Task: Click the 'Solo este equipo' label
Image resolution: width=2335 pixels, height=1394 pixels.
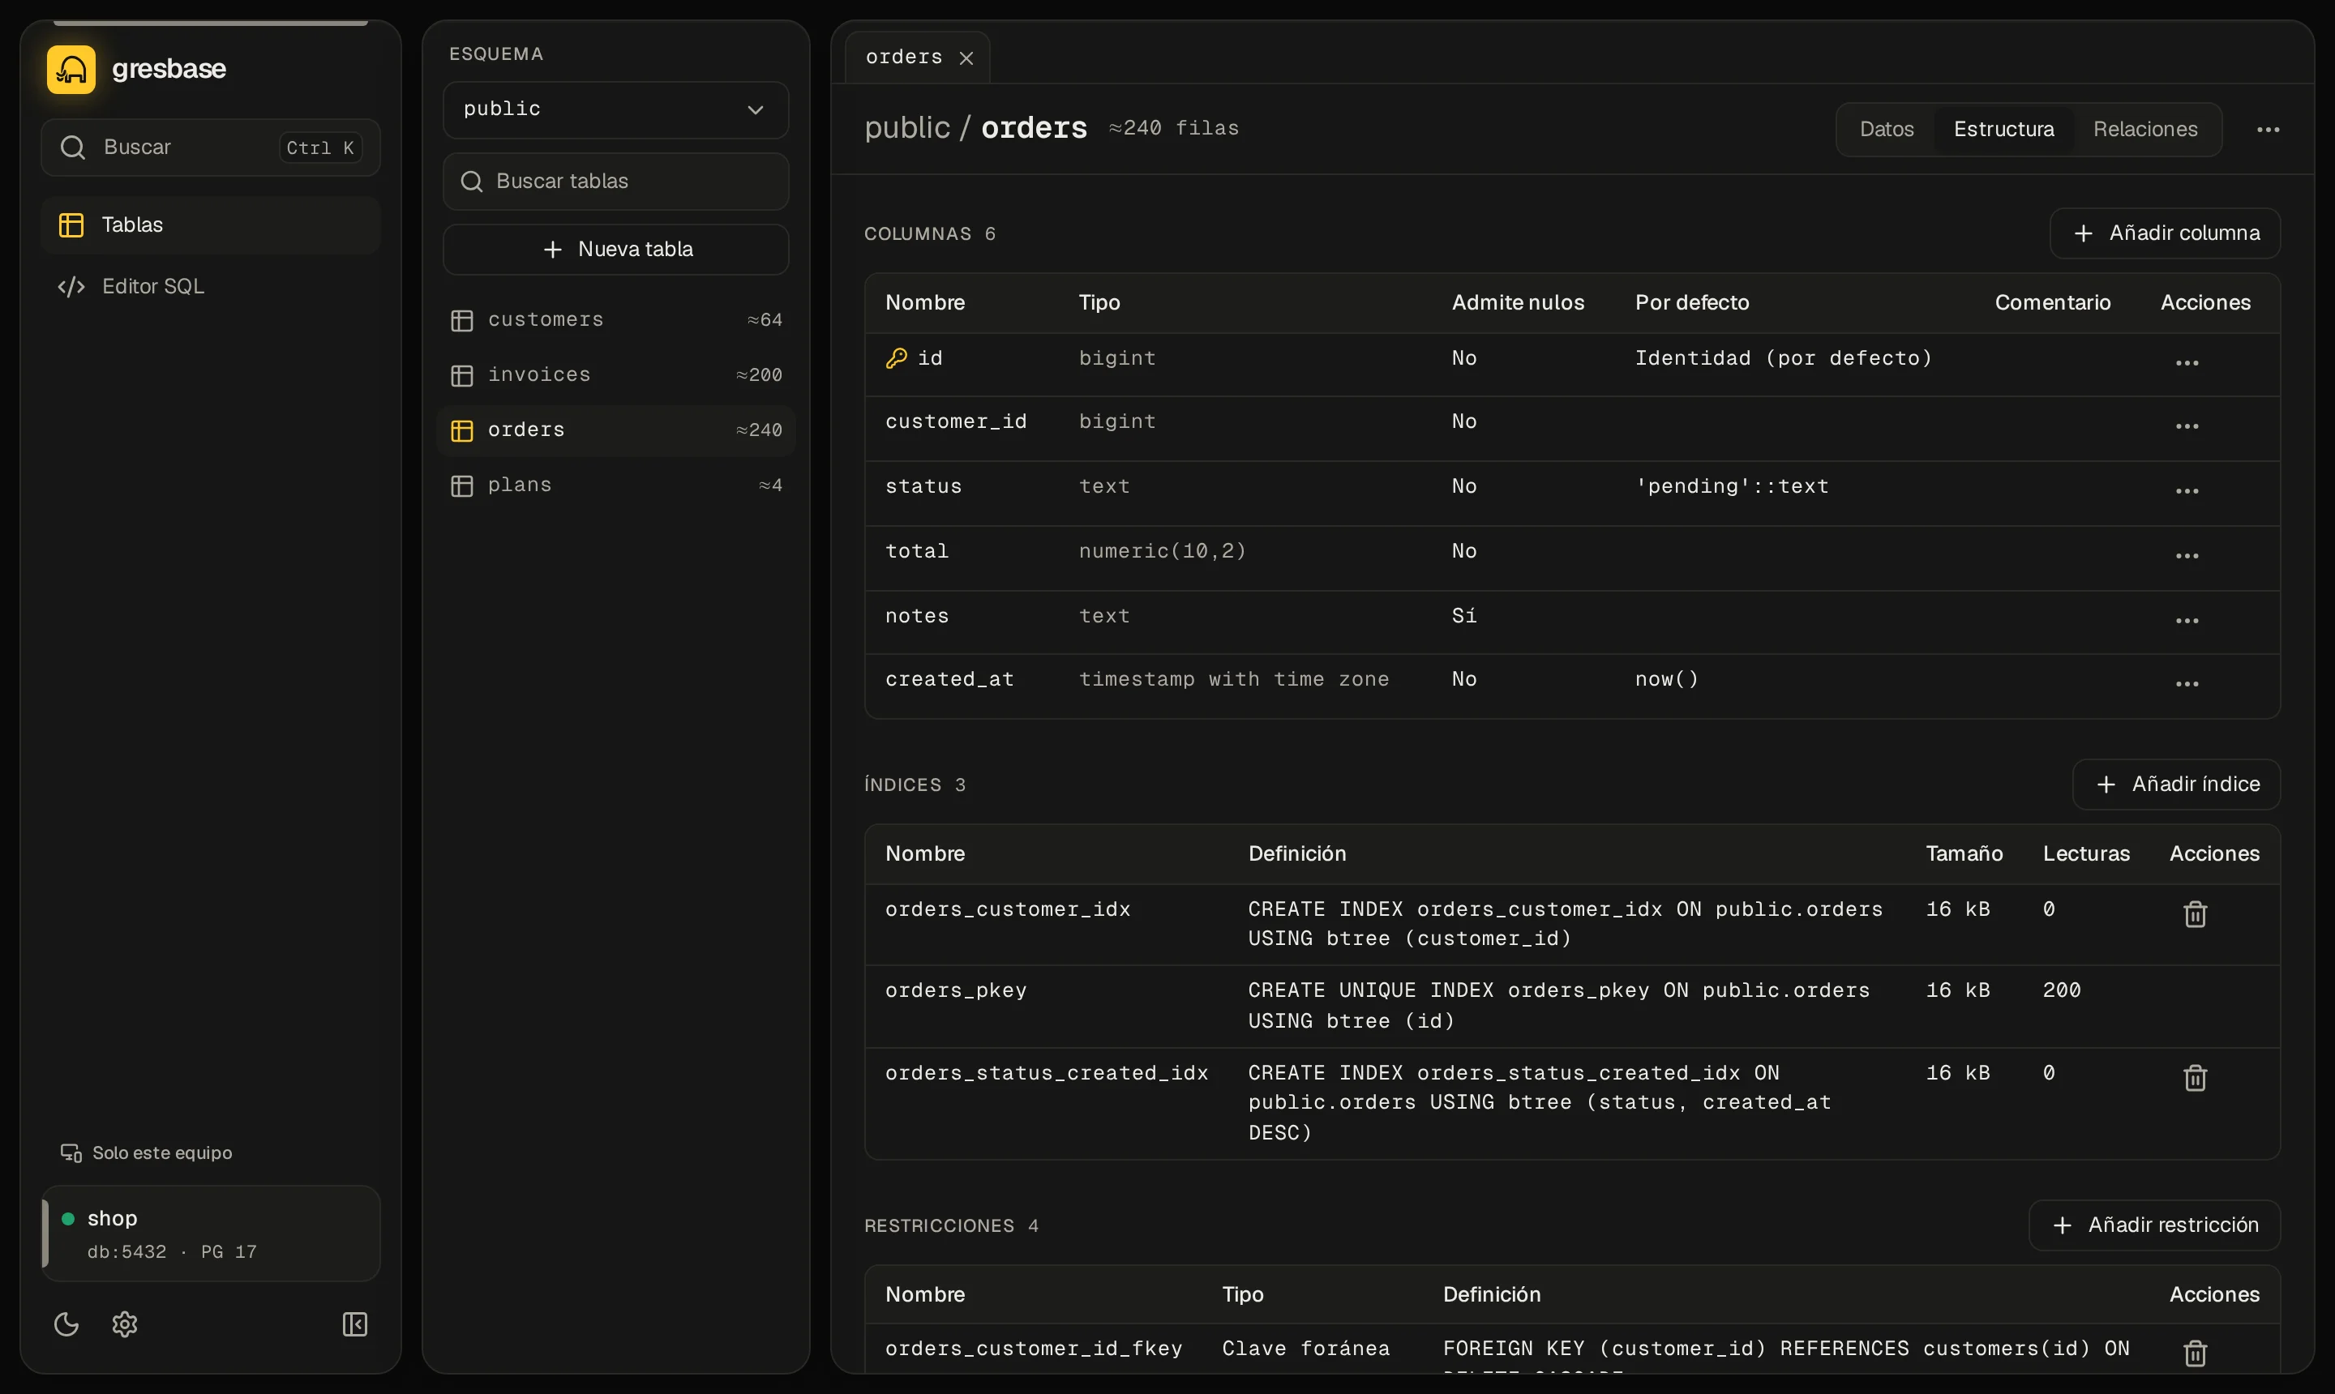Action: [x=161, y=1152]
